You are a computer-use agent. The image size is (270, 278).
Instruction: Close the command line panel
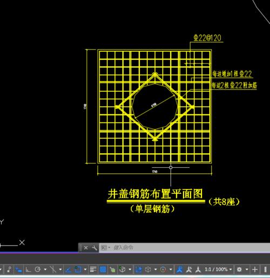(86, 248)
